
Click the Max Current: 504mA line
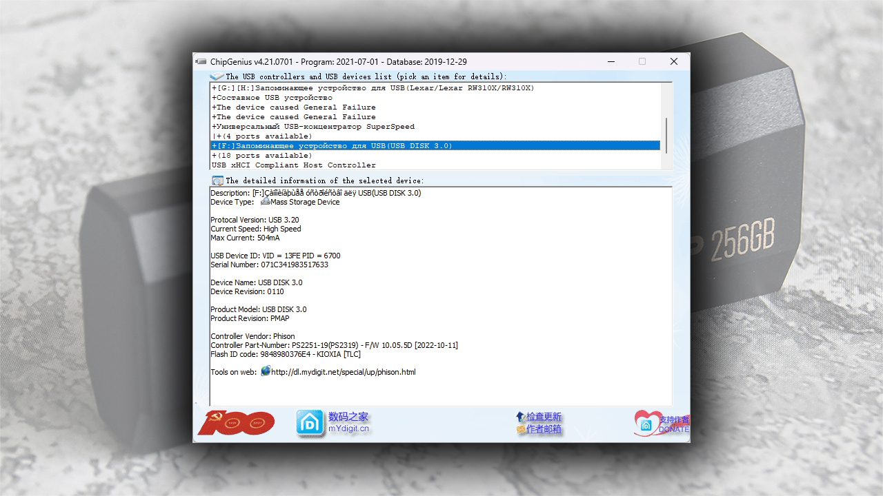click(x=245, y=238)
